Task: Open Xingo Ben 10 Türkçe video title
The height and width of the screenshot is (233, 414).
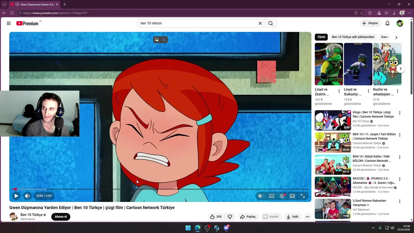Action: pyautogui.click(x=373, y=114)
